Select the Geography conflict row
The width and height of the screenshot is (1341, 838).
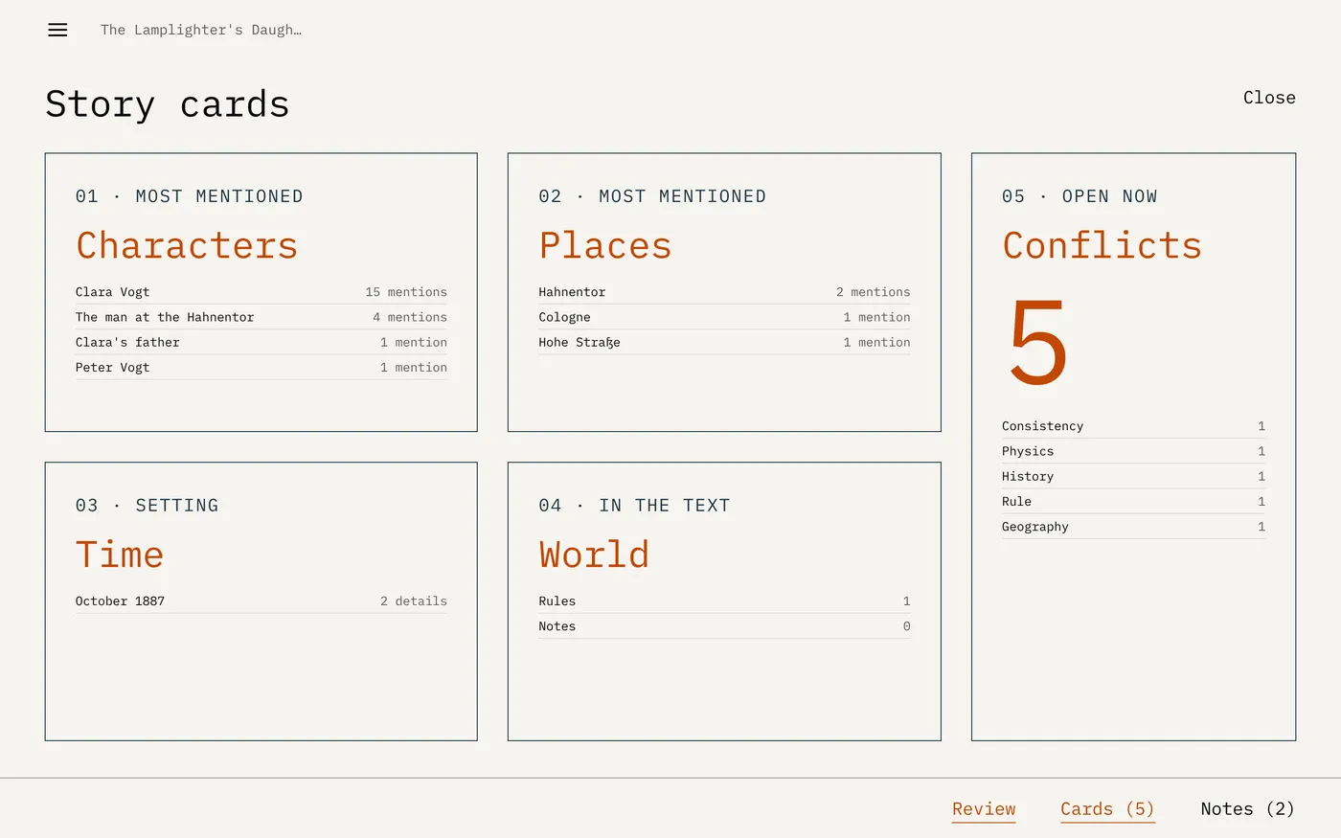click(1133, 527)
